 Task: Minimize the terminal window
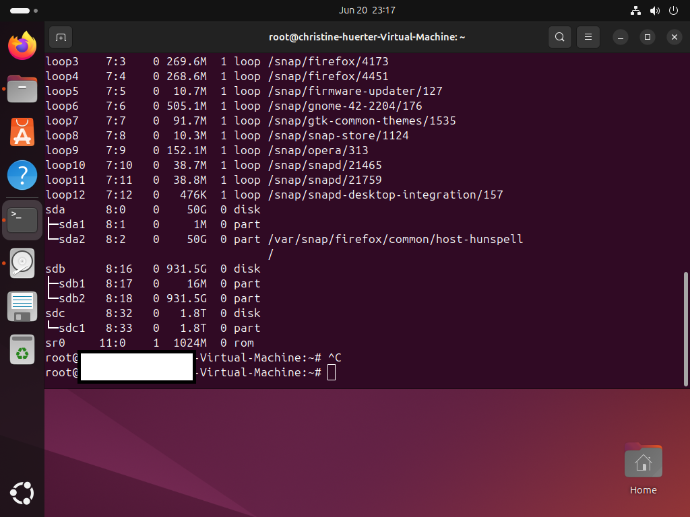621,38
